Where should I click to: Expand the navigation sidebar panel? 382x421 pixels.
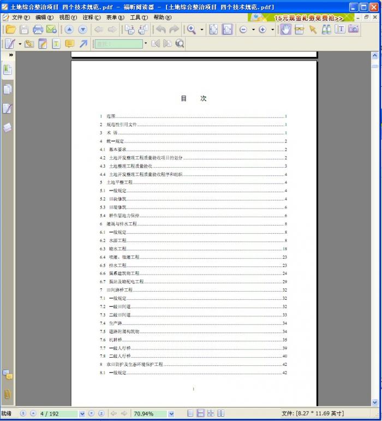click(11, 55)
